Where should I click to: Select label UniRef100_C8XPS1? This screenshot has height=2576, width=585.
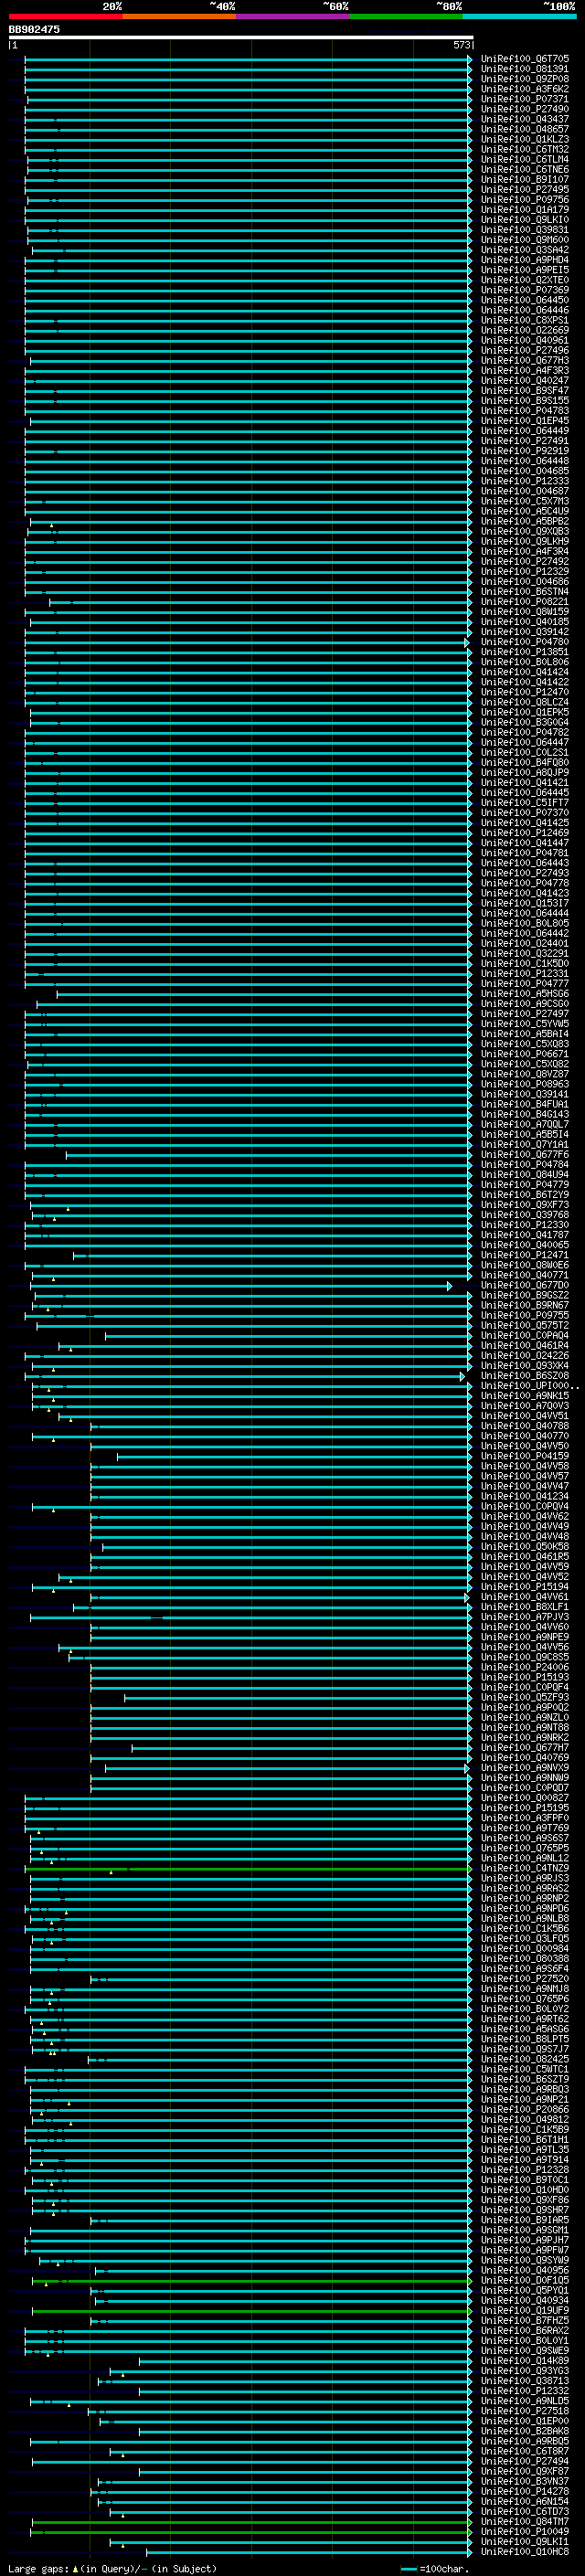point(525,320)
